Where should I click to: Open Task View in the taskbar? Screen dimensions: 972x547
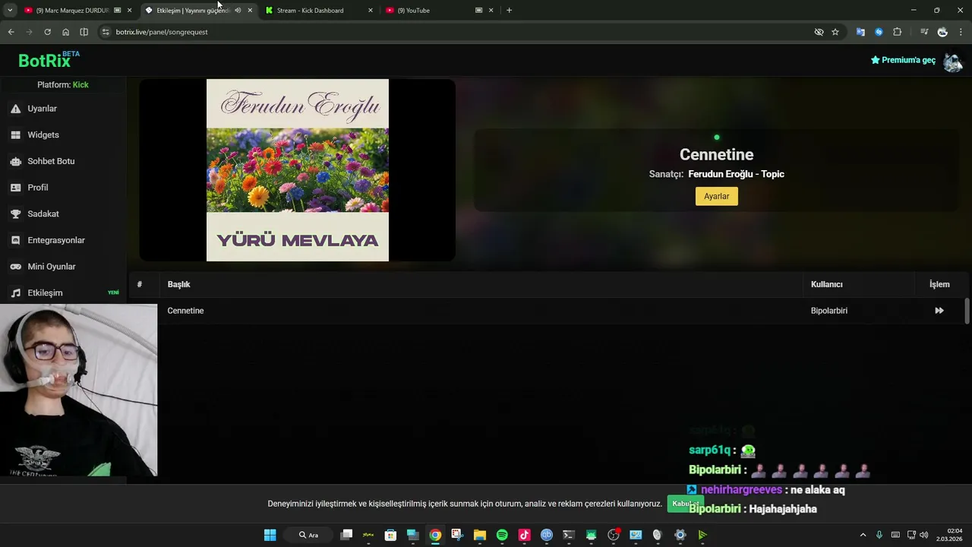[x=346, y=535]
